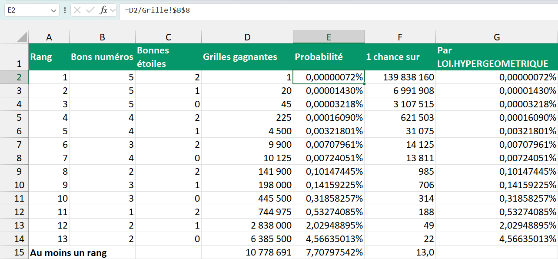Open the Name Box dropdown arrow

53,10
